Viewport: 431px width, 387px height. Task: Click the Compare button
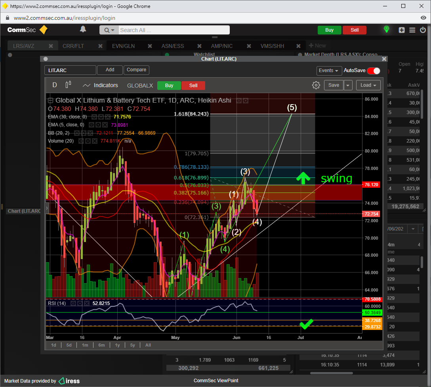[136, 70]
